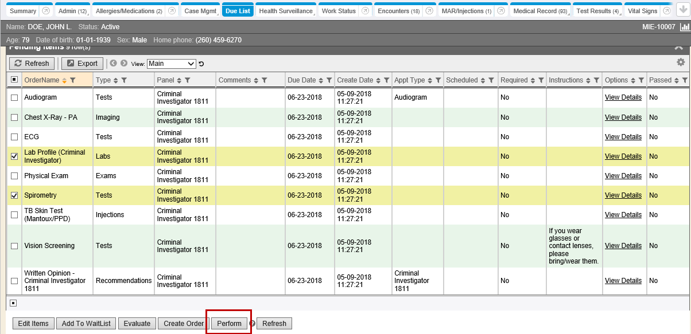Image resolution: width=691 pixels, height=334 pixels.
Task: Open the OrderName column filter
Action: pyautogui.click(x=72, y=80)
